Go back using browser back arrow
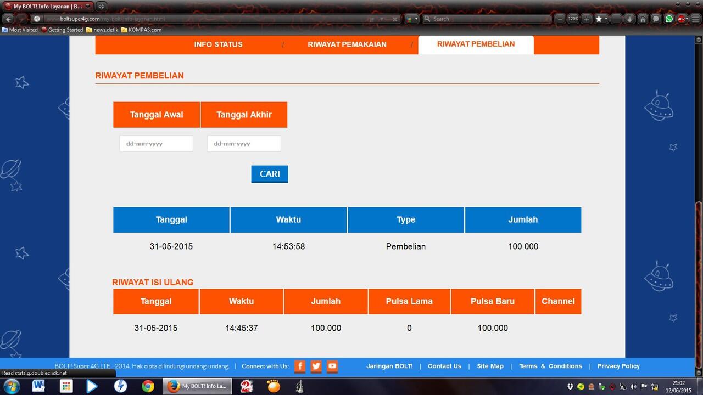 [8, 19]
